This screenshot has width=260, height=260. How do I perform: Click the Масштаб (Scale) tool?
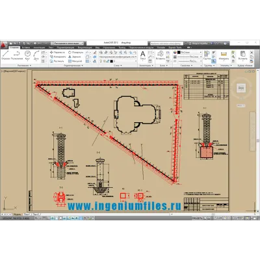pyautogui.click(x=75, y=61)
